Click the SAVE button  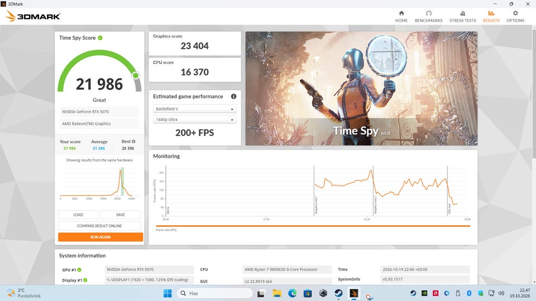pos(121,215)
